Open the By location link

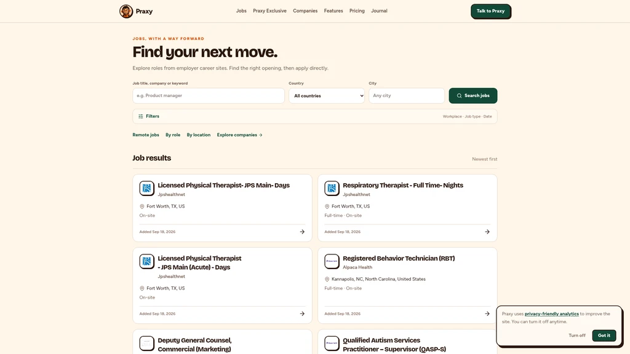coord(199,135)
